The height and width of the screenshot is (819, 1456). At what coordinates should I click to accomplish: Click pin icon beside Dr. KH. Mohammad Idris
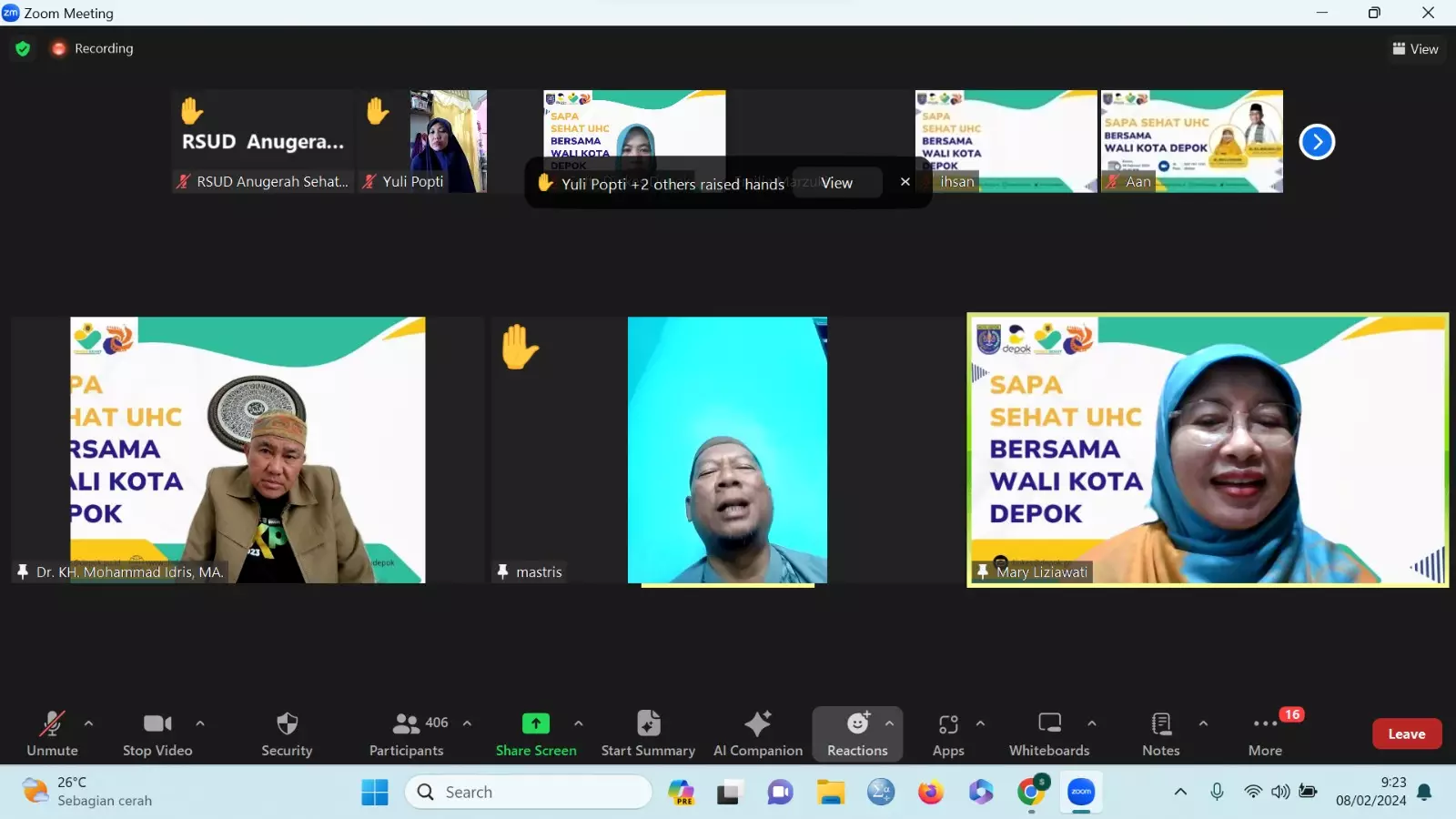[x=23, y=571]
